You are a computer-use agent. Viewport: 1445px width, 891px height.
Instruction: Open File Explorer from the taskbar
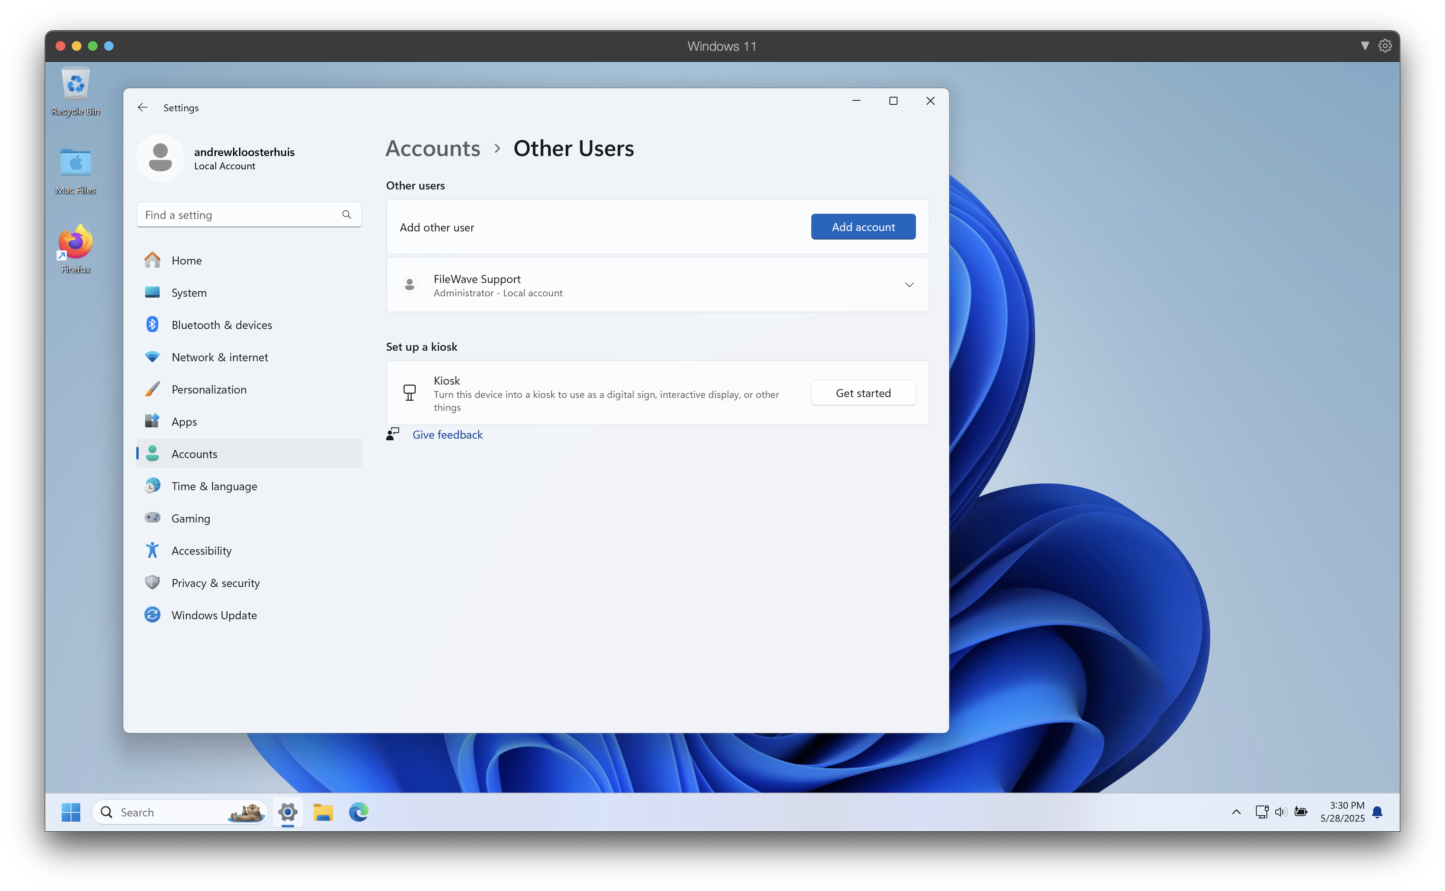pos(323,813)
